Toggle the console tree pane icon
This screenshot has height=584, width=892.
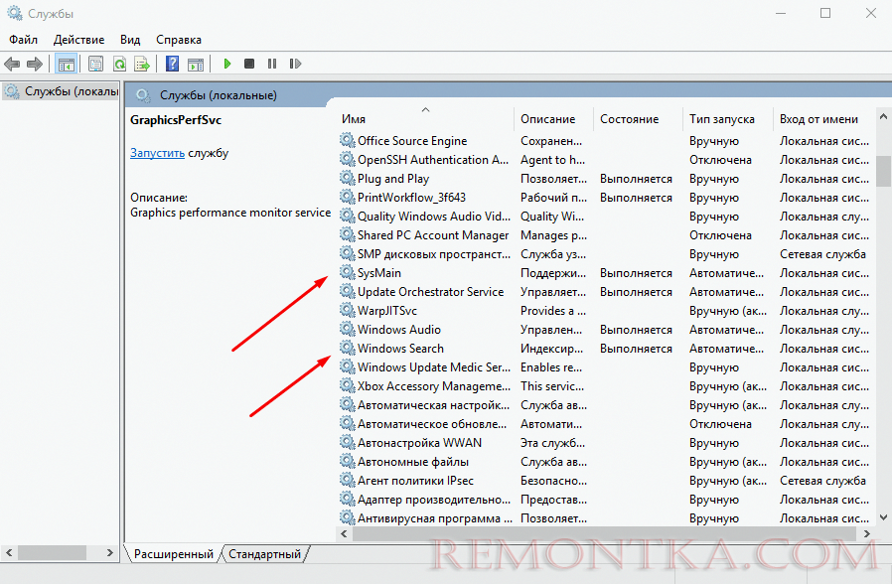click(x=67, y=64)
